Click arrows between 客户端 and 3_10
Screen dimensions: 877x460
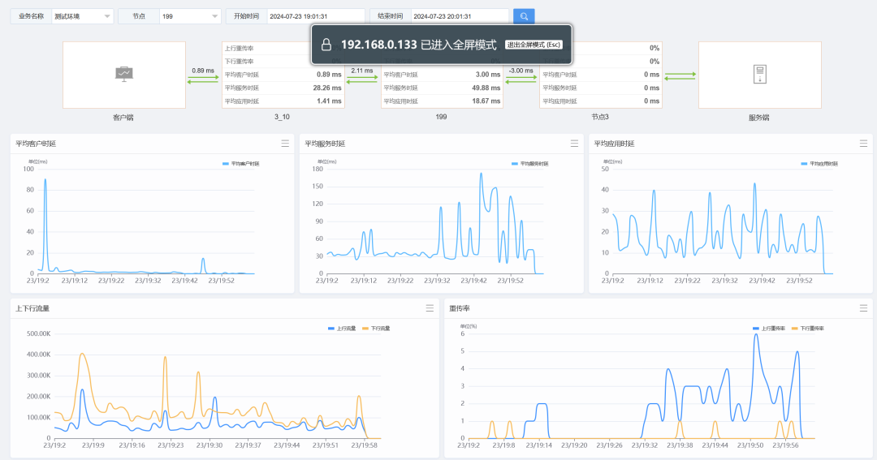point(203,80)
